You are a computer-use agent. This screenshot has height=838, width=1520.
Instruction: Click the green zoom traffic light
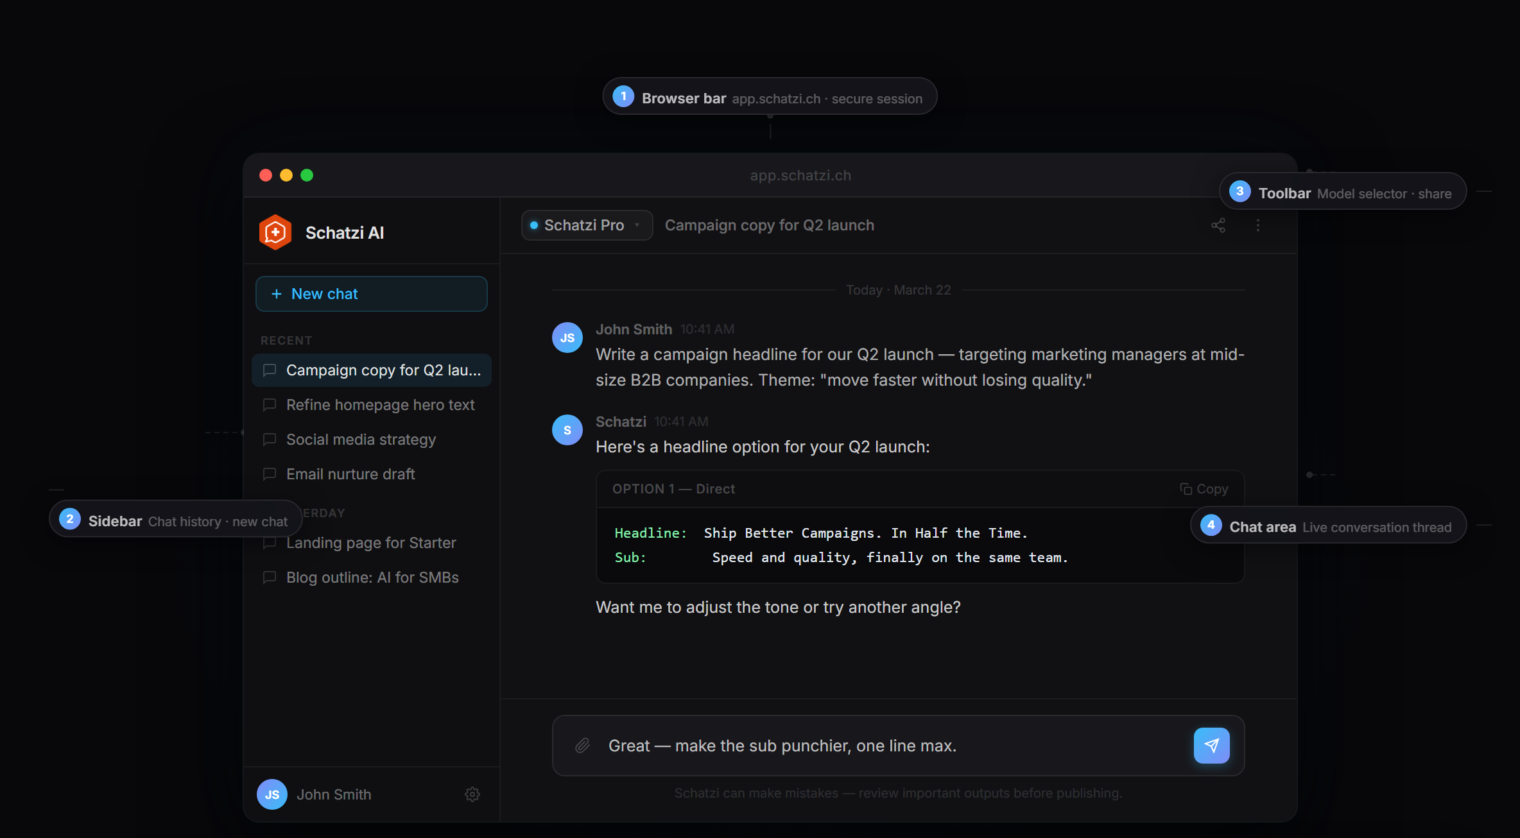(307, 175)
